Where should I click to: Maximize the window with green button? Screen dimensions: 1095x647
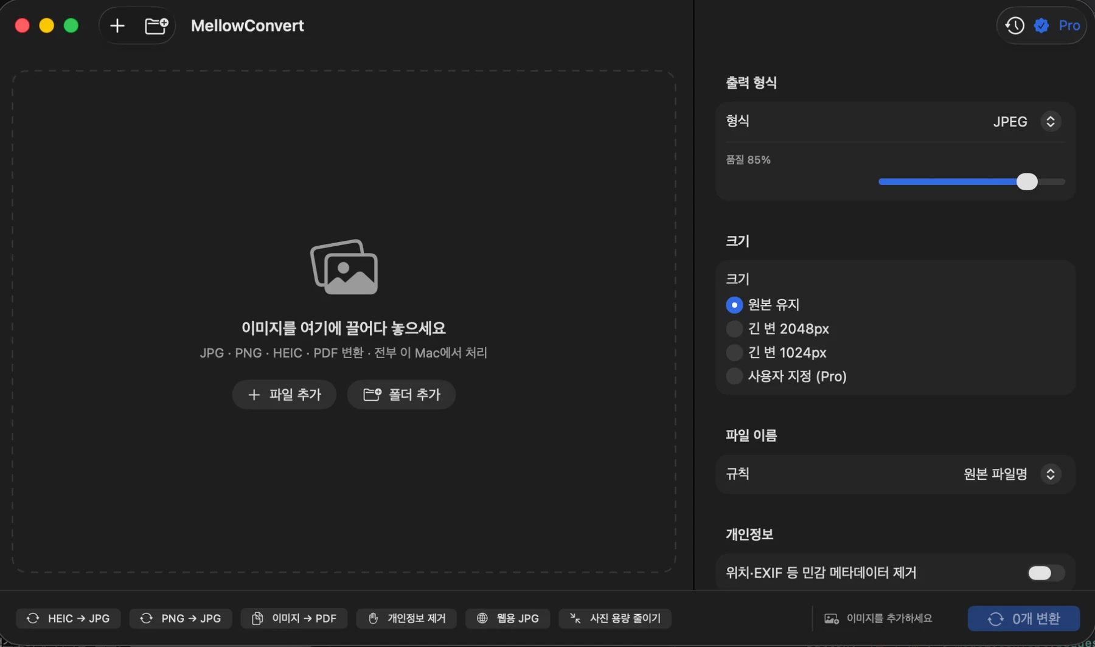(x=71, y=26)
